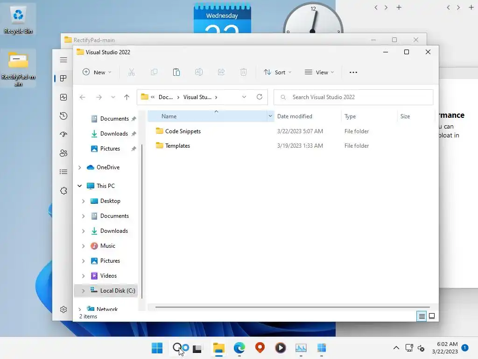Open the speedometer icon in sidebar

point(63,134)
